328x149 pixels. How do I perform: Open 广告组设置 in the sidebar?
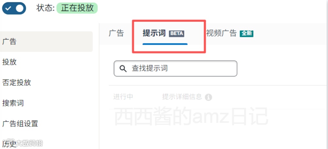click(x=20, y=124)
